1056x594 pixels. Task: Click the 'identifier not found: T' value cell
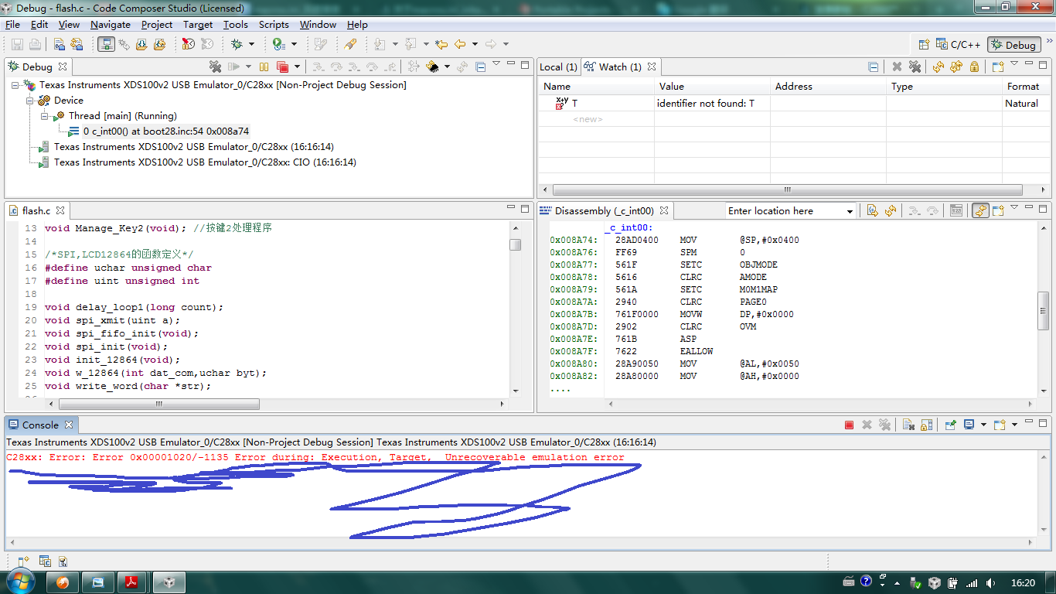[712, 103]
